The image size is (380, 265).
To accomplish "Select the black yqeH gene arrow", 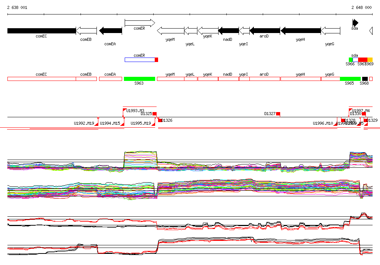I will (x=301, y=31).
